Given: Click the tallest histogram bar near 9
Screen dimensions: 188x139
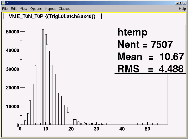Looking at the screenshot, I should (43, 77).
